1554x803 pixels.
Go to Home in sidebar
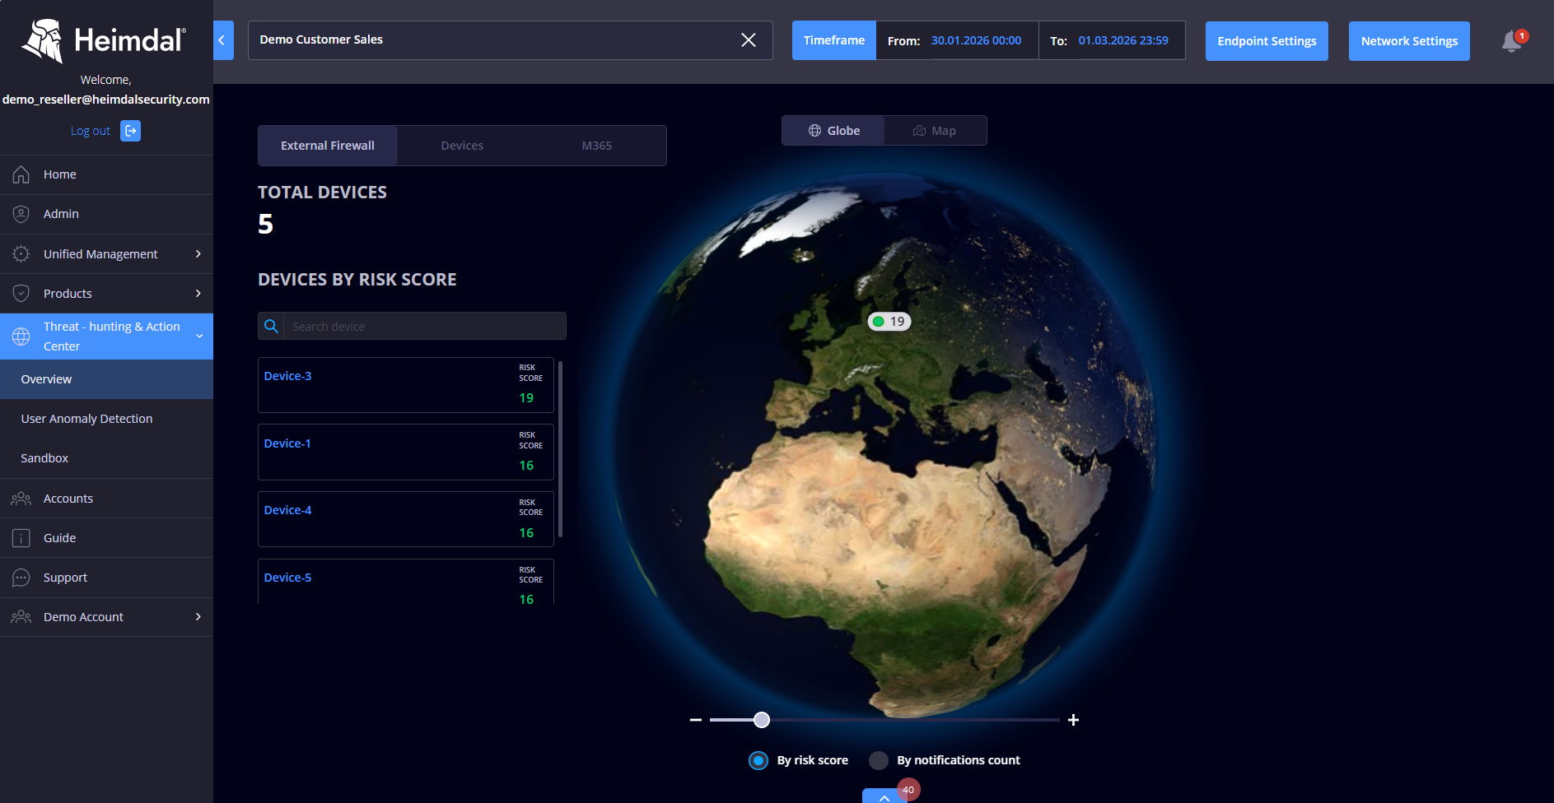(106, 174)
